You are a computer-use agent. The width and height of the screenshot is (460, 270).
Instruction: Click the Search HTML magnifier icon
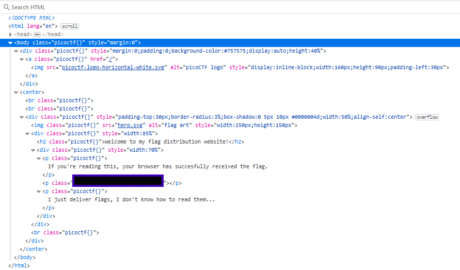6,7
